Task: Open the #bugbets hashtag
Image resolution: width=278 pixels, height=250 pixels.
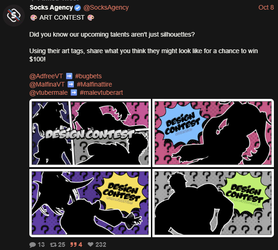Action: (x=88, y=76)
